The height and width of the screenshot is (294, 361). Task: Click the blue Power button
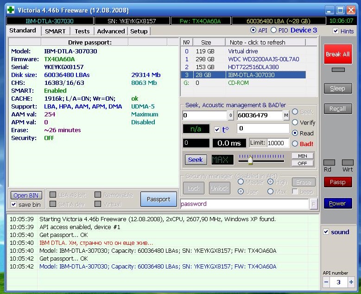click(x=338, y=204)
